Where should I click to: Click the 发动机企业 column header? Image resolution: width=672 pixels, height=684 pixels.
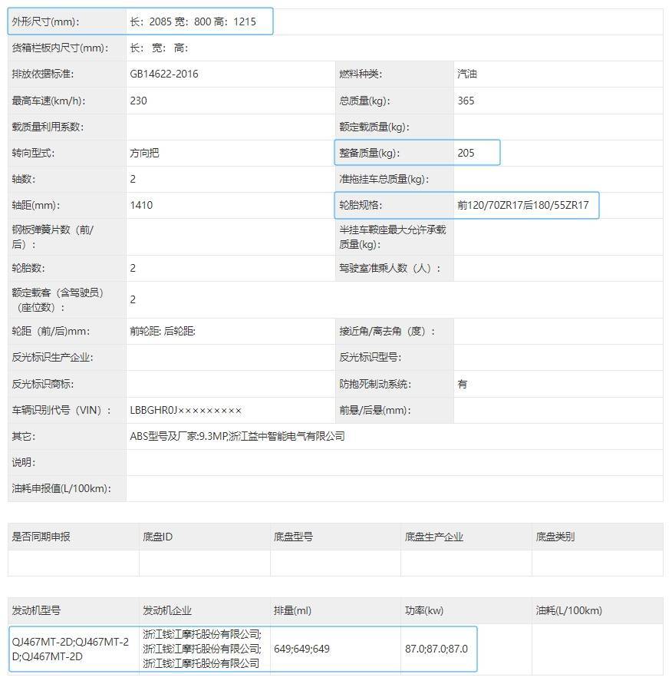(167, 611)
